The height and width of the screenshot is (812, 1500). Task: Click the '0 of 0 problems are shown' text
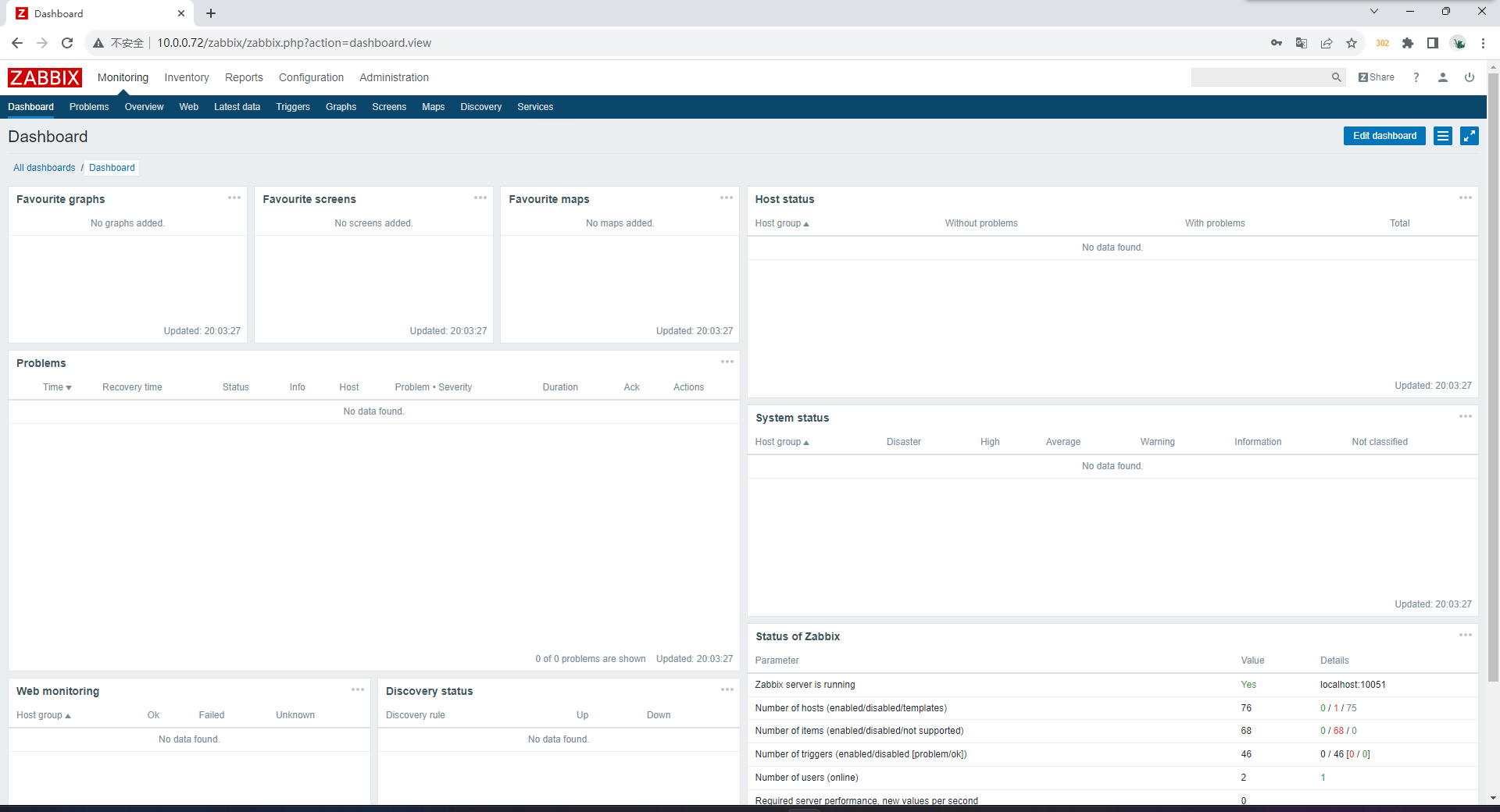(591, 659)
